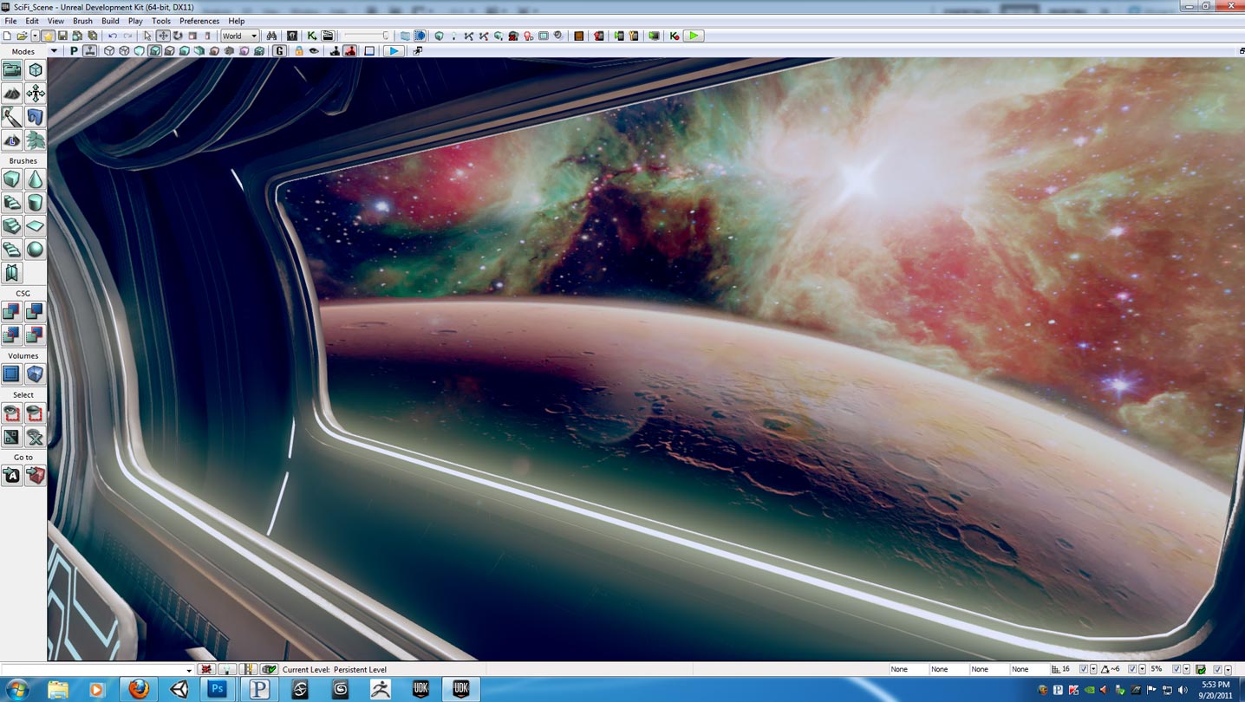Save the current level with the floppy-disk icon
This screenshot has width=1245, height=702.
pos(62,36)
